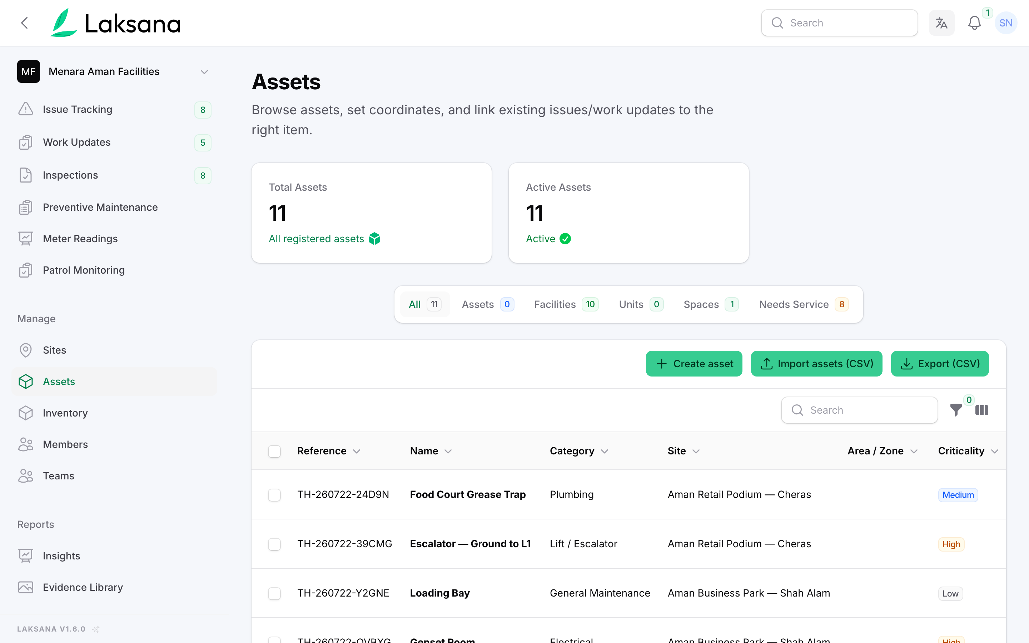
Task: Click the Inspections document icon
Action: coord(25,175)
